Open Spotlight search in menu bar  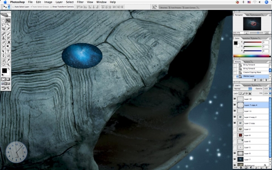[x=267, y=2]
